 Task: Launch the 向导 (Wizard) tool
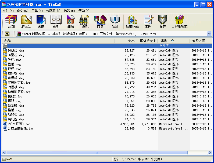(x=100, y=22)
